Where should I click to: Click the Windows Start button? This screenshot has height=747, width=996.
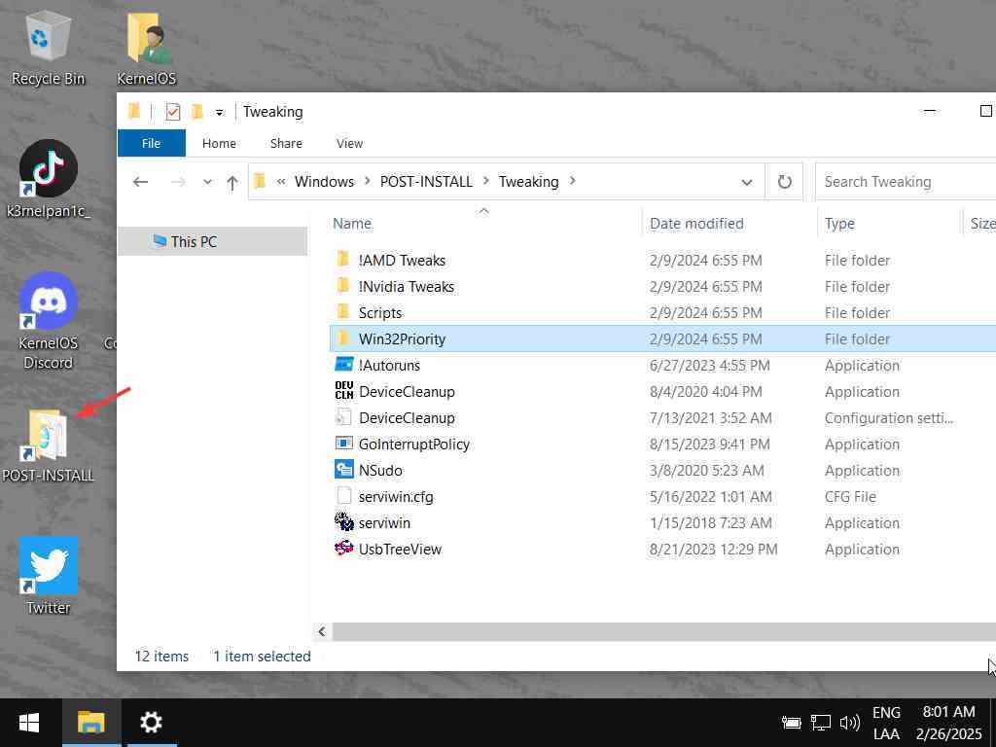(x=29, y=723)
